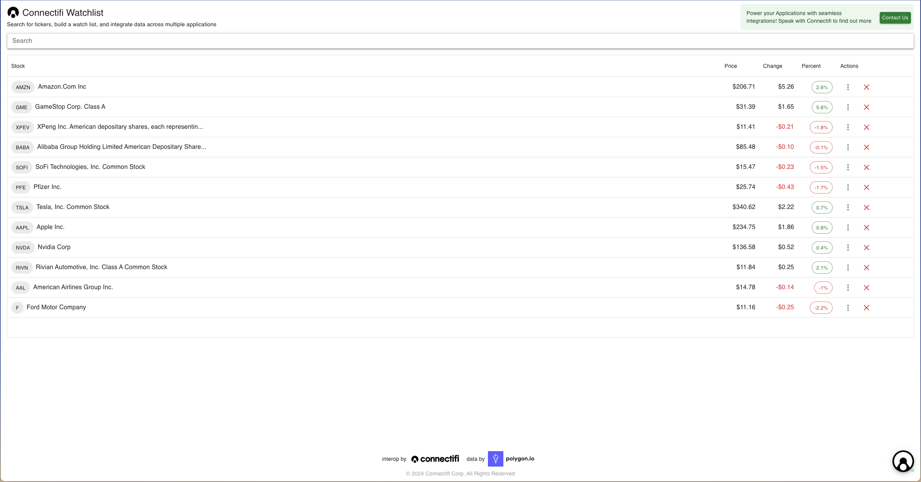
Task: Click the Search input field
Action: (x=460, y=41)
